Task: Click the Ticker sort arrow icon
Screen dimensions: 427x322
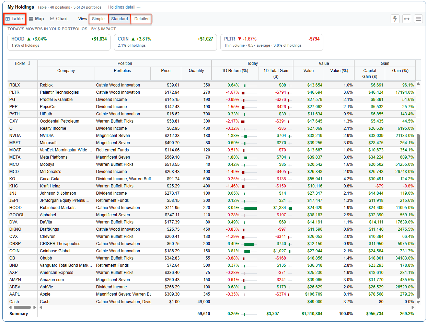Action: (x=29, y=63)
